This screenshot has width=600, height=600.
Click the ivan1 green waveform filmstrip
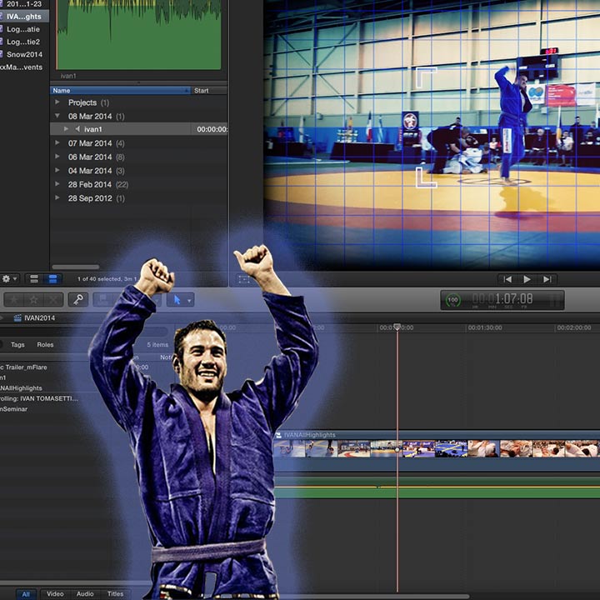click(x=138, y=37)
